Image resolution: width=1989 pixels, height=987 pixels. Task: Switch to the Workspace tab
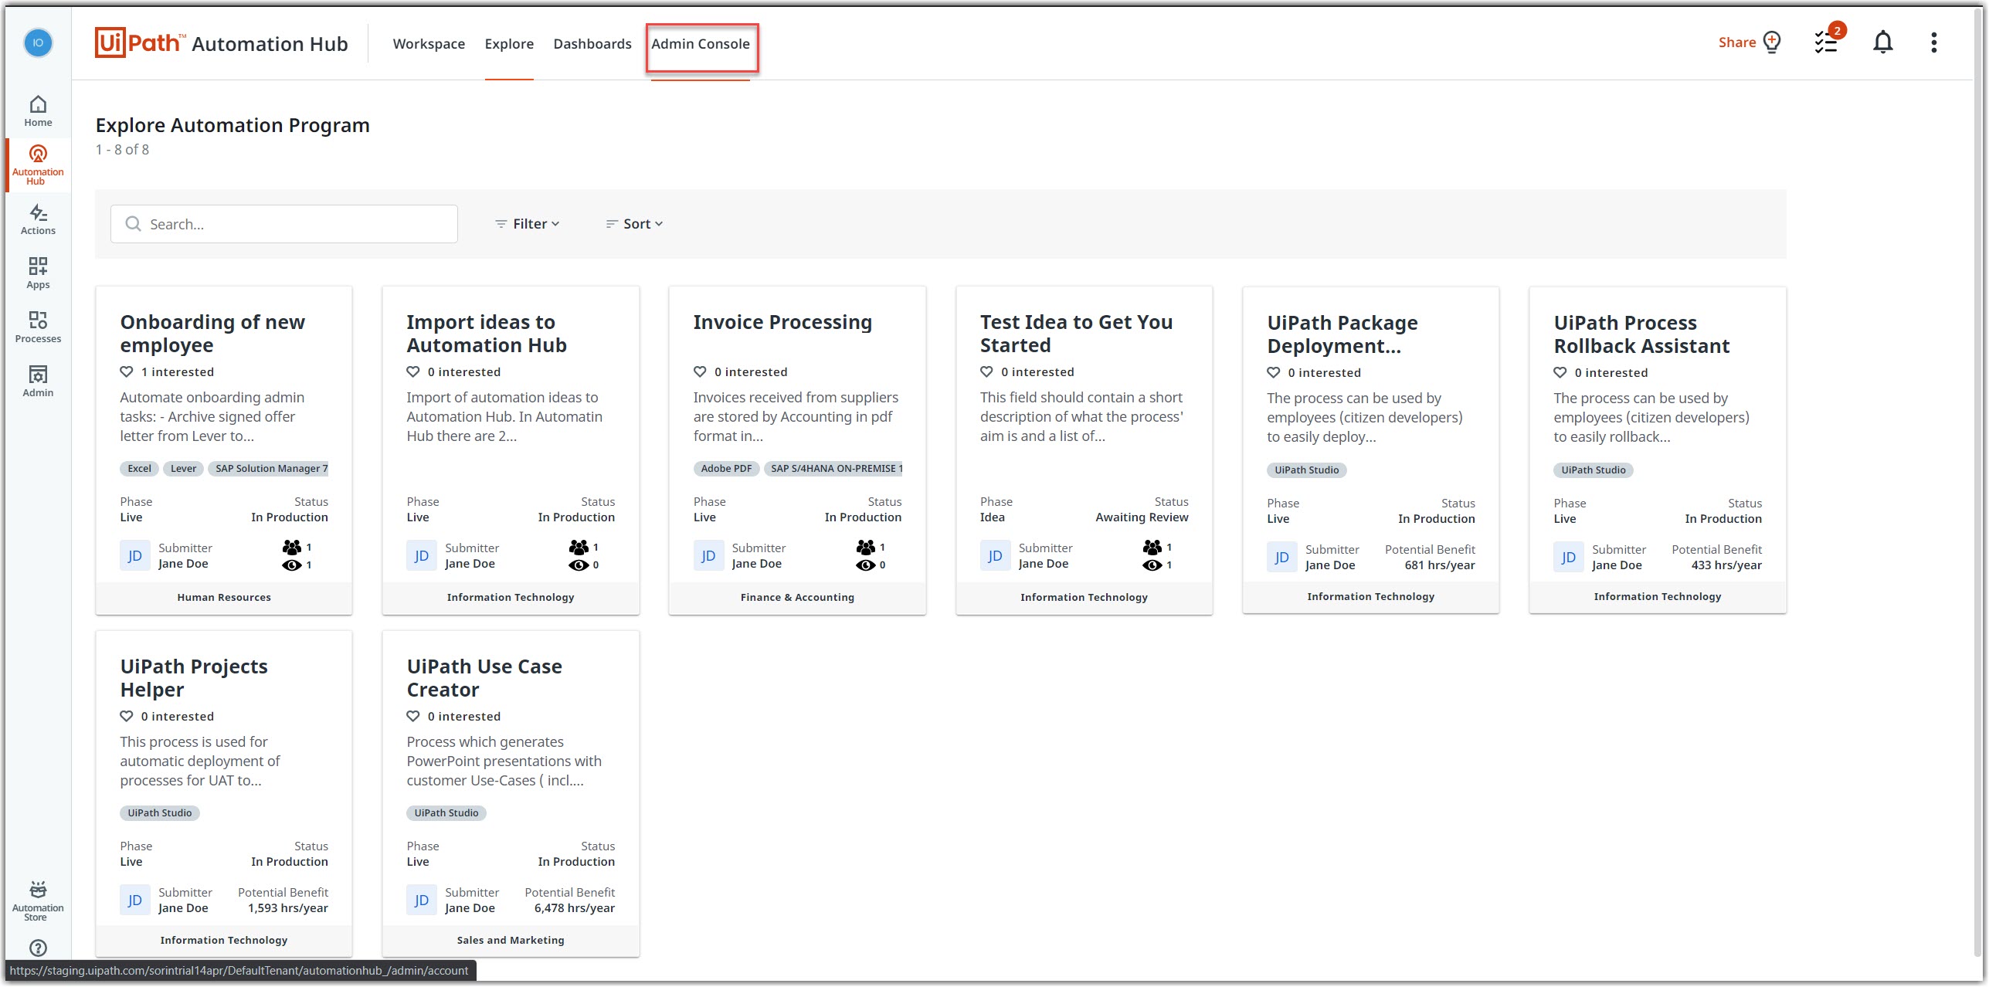click(429, 44)
